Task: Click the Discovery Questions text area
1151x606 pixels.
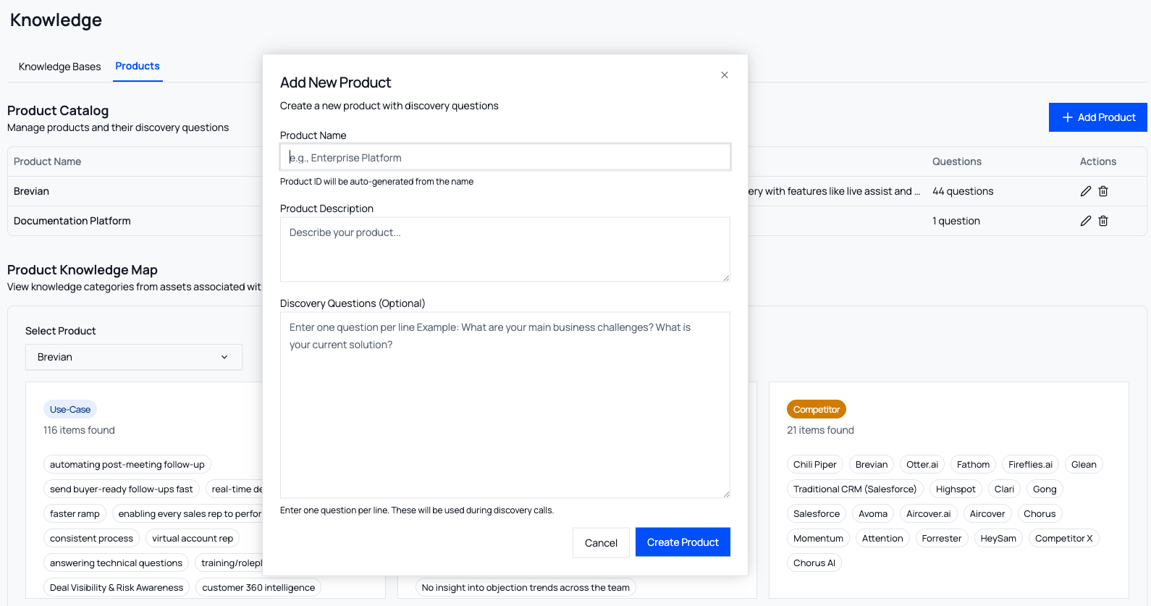Action: pyautogui.click(x=505, y=405)
